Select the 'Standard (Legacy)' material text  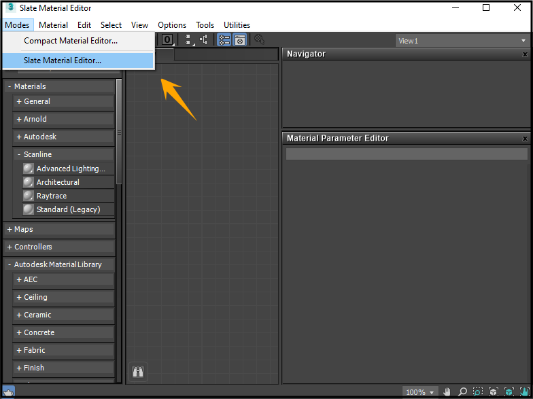point(68,209)
